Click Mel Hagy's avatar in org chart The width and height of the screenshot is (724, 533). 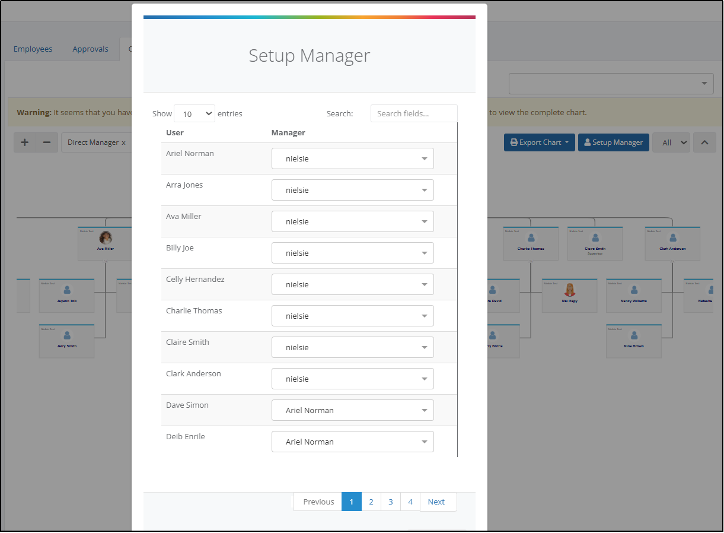[570, 290]
